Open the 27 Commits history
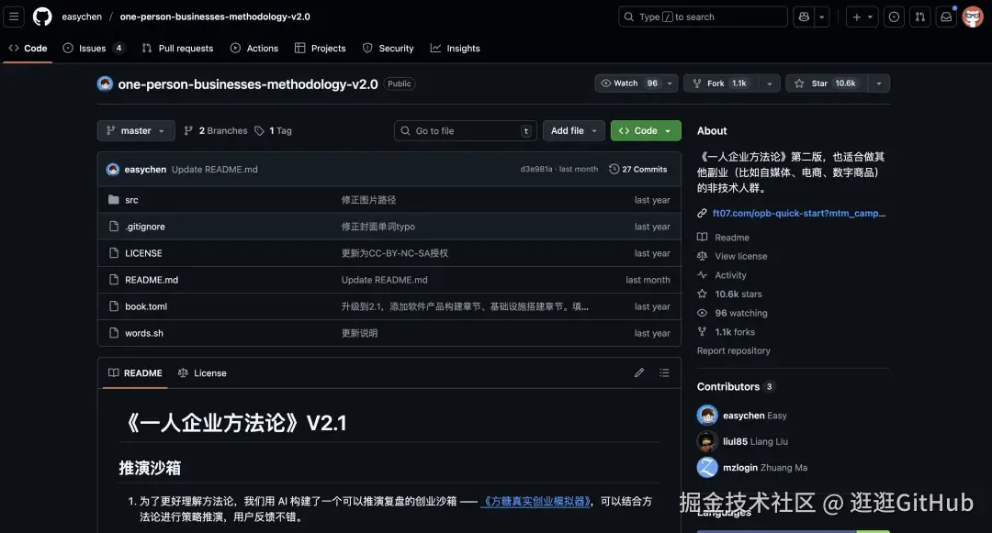Viewport: 992px width, 533px height. (x=637, y=169)
